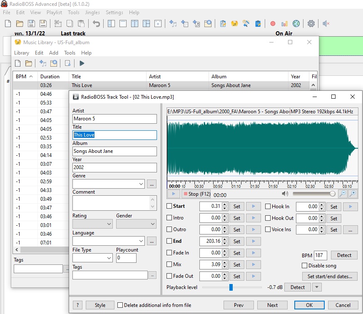Viewport: 363px width, 314px height.
Task: Zoom in on the waveform
Action: click(x=353, y=194)
